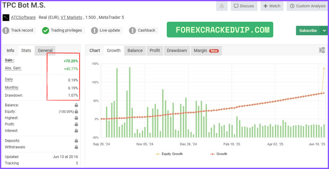The height and width of the screenshot is (169, 329).
Task: Switch to the Stats tab
Action: 26,50
